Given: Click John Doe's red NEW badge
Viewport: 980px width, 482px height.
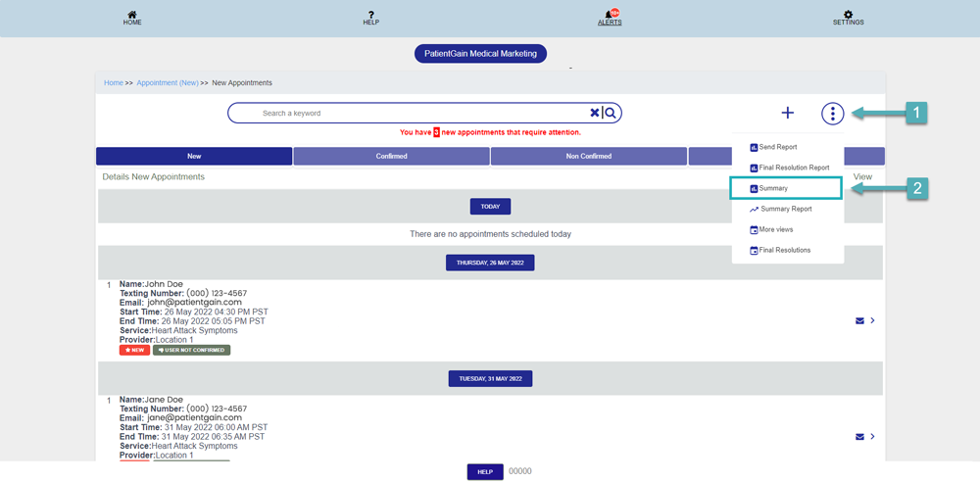Looking at the screenshot, I should pyautogui.click(x=134, y=350).
